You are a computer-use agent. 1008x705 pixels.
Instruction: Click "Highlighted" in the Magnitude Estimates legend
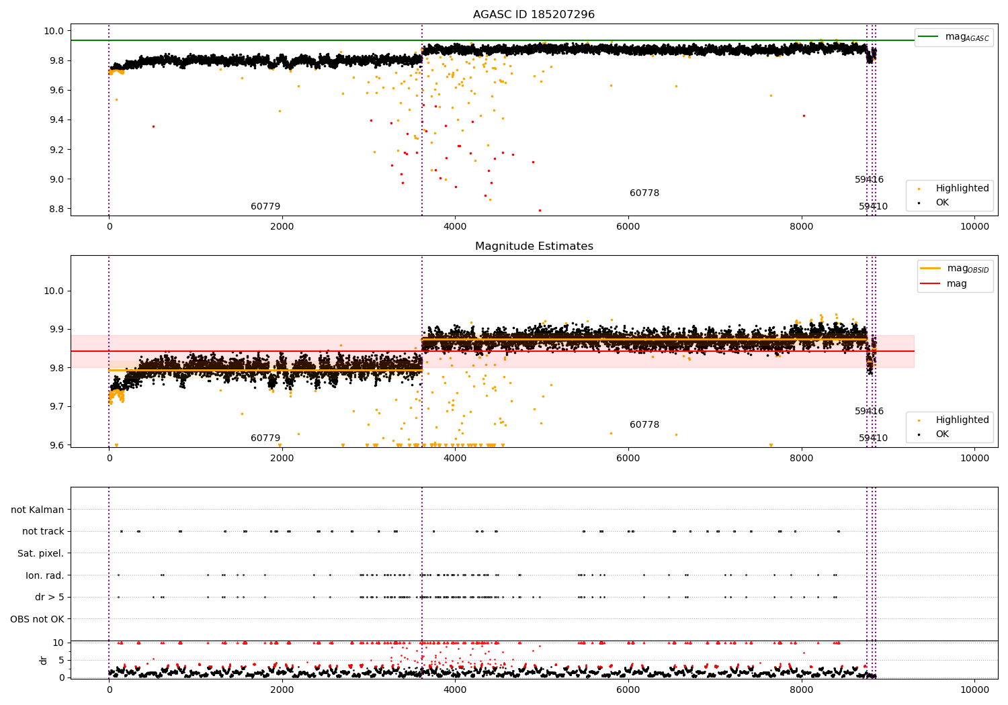pos(962,420)
